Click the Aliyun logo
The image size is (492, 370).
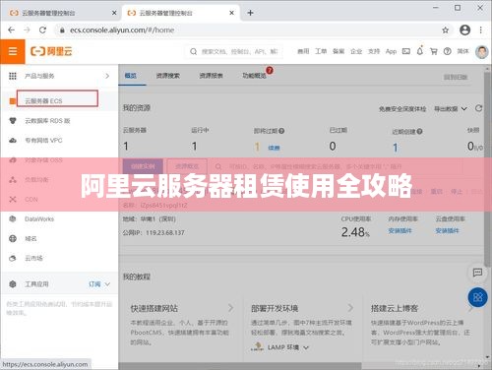coord(51,51)
